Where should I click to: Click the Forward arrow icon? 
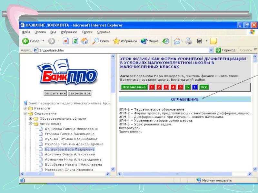click(x=52, y=41)
